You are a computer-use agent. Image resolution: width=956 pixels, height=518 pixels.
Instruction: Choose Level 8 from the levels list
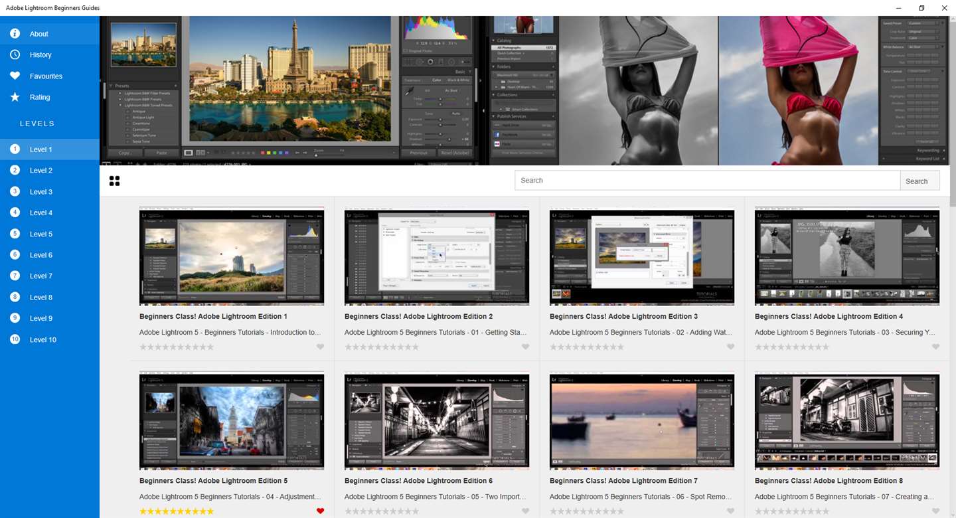click(x=50, y=298)
